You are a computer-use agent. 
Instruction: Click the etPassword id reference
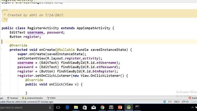[106, 67]
